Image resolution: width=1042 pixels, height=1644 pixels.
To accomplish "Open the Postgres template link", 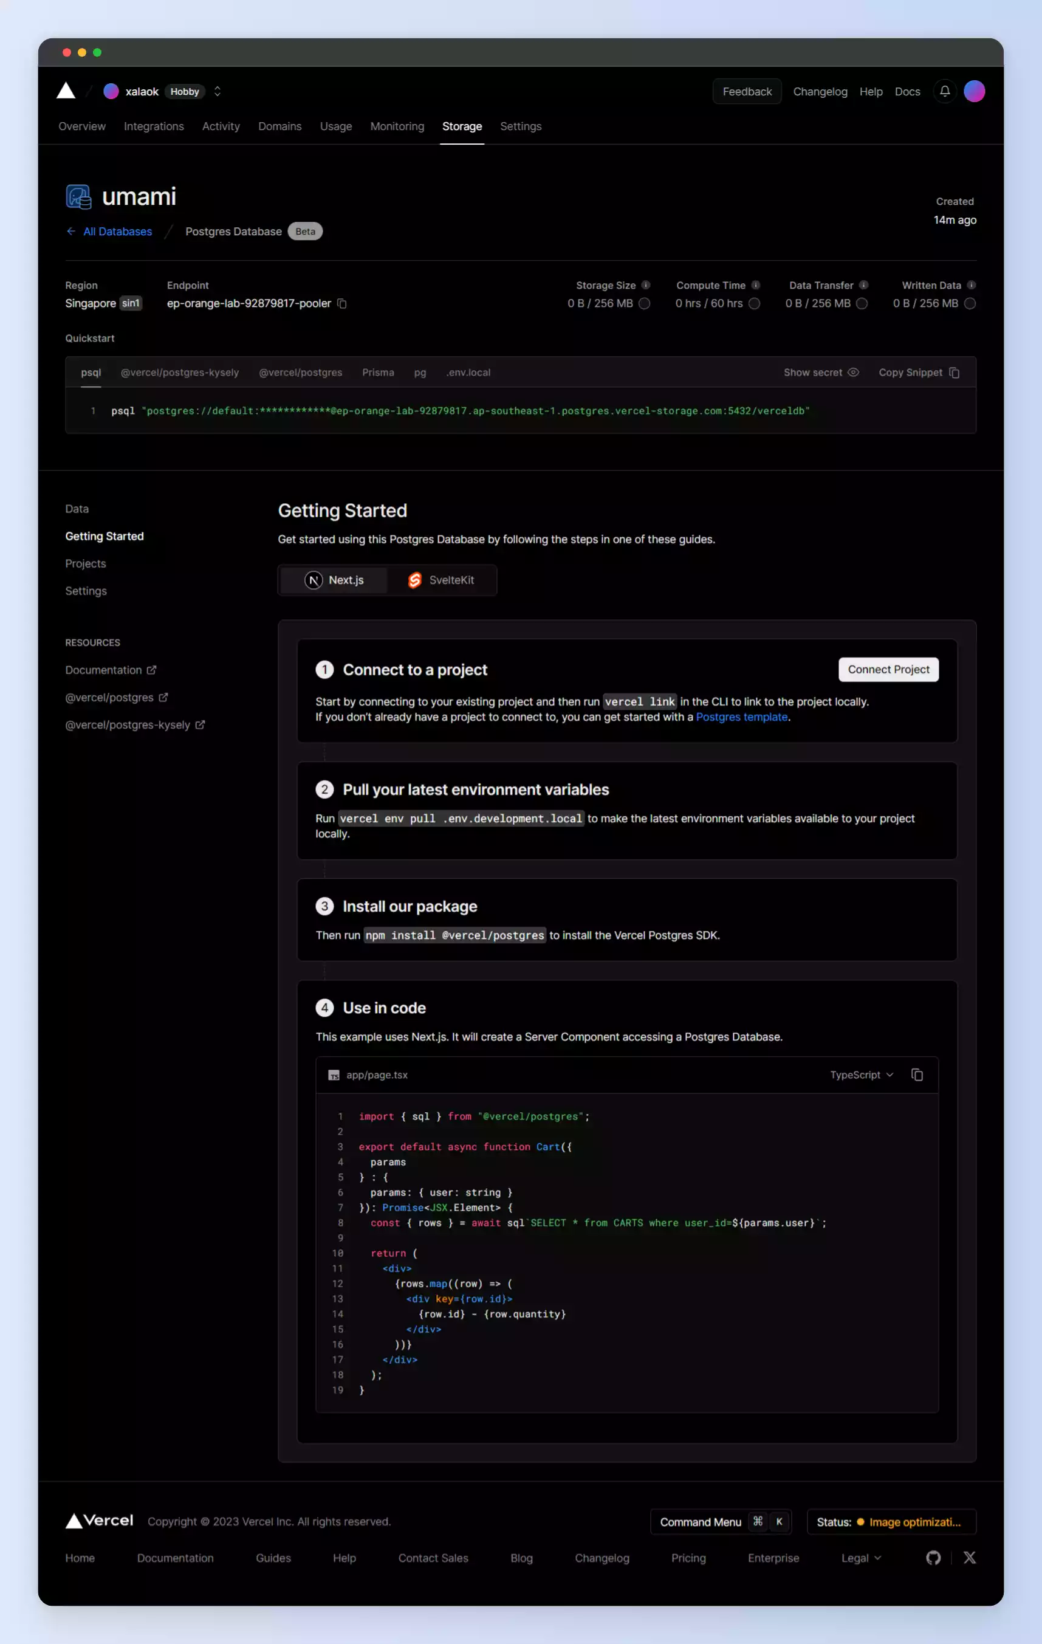I will (x=741, y=717).
